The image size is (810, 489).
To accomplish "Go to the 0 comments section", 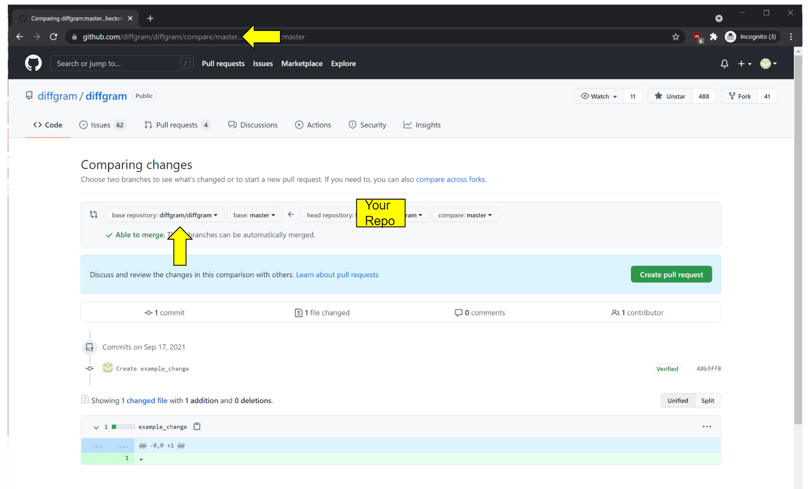I will pyautogui.click(x=480, y=313).
